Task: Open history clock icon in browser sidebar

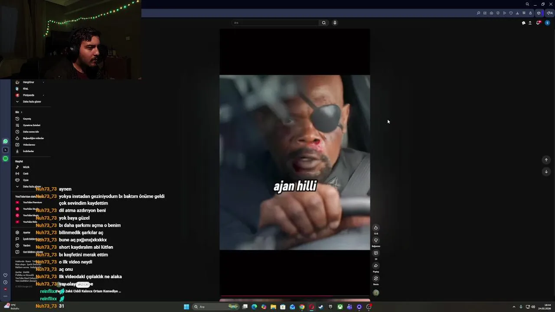Action: click(x=5, y=282)
